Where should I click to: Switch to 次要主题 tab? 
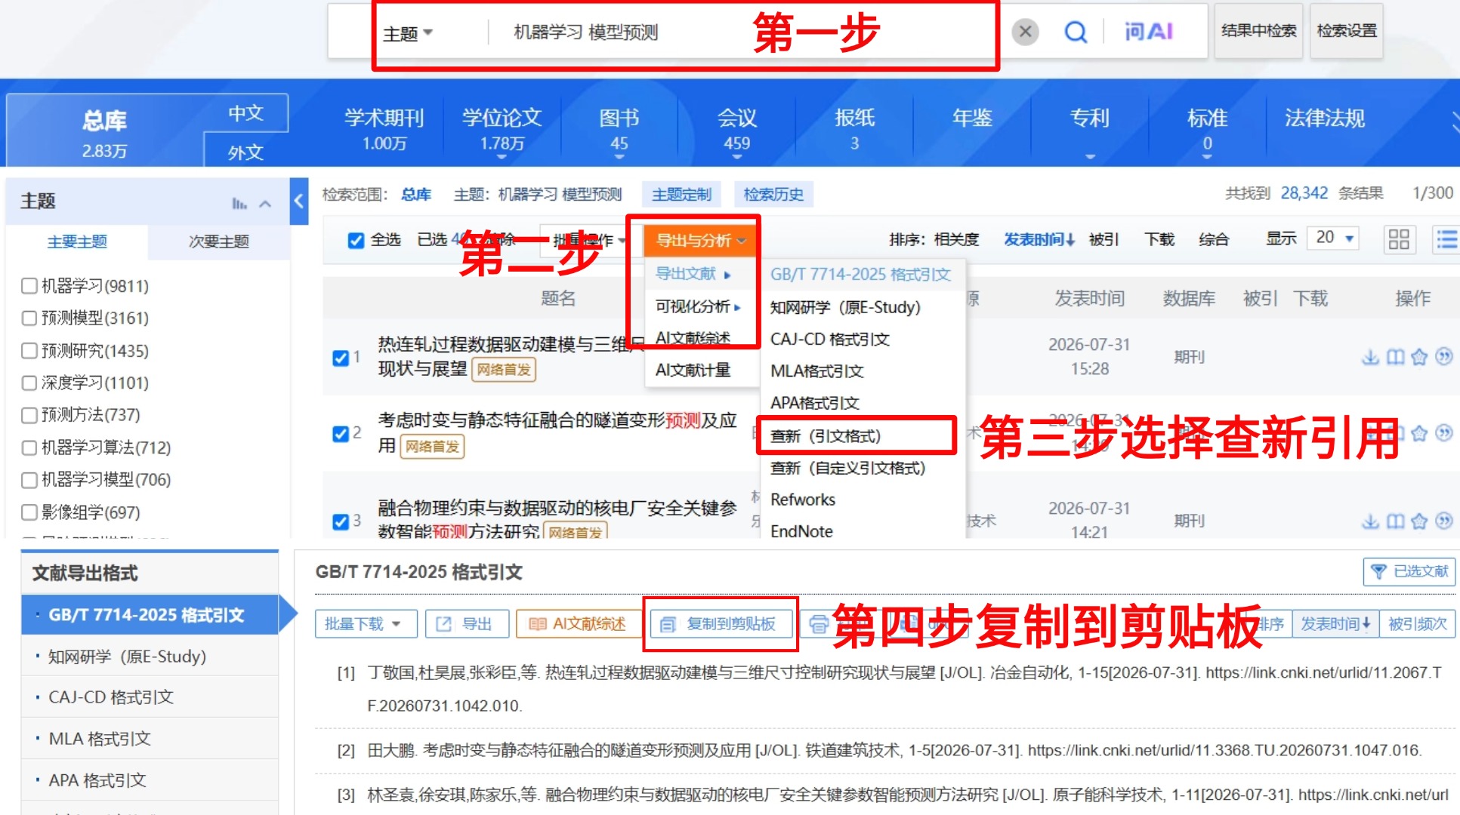[219, 241]
